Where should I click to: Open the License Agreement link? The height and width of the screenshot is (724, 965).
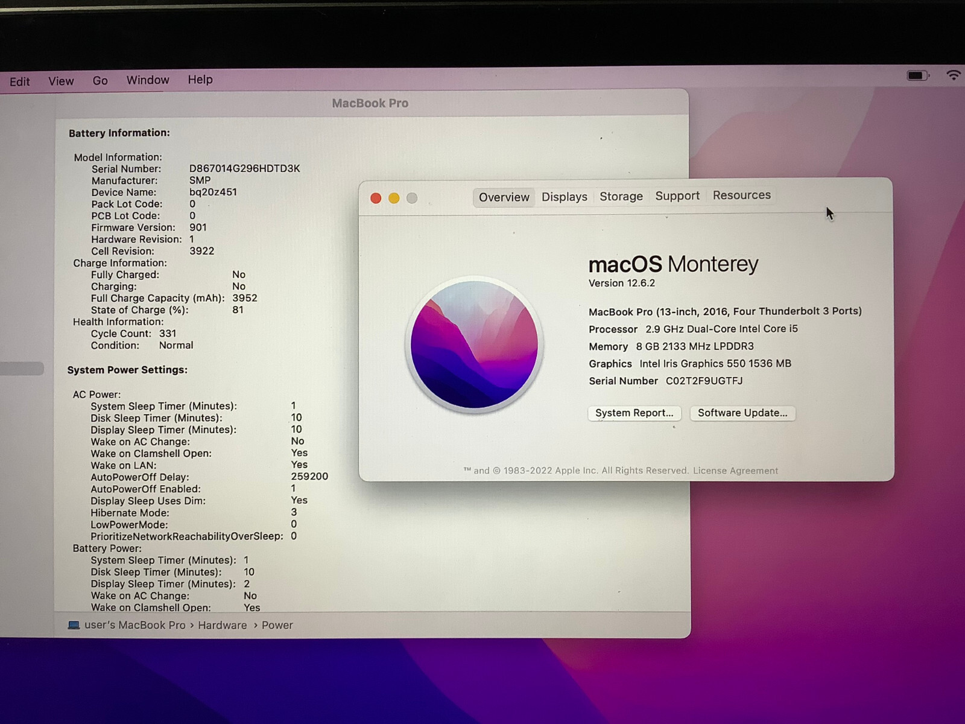(x=735, y=471)
